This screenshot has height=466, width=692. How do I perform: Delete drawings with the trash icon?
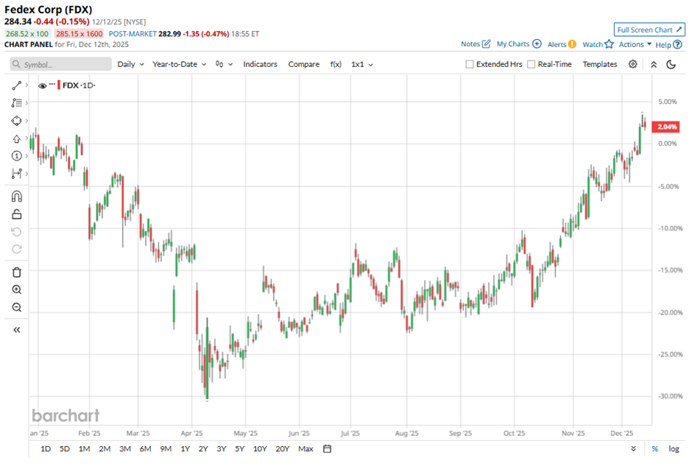(17, 272)
